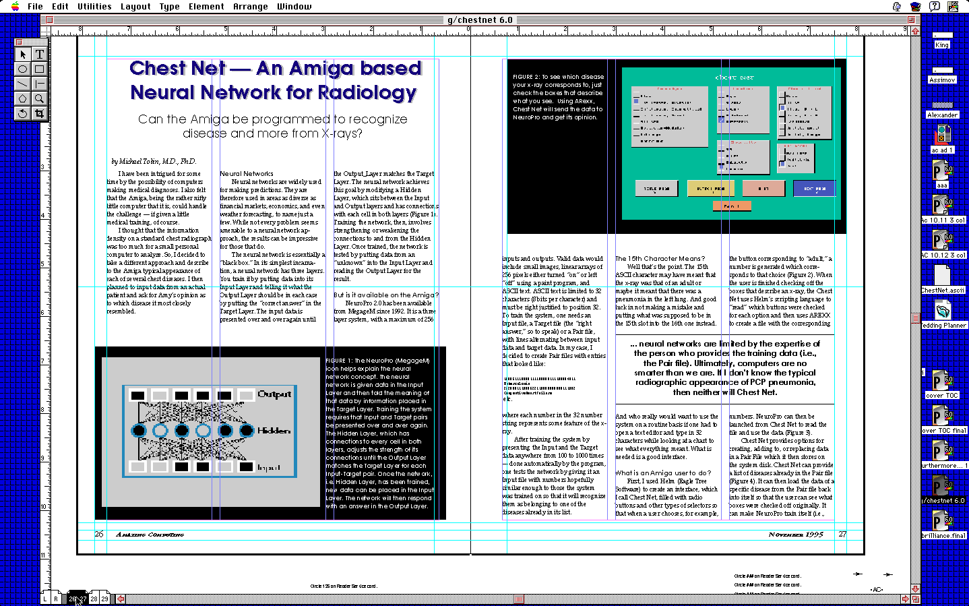
Task: Open the Element menu
Action: pos(206,7)
